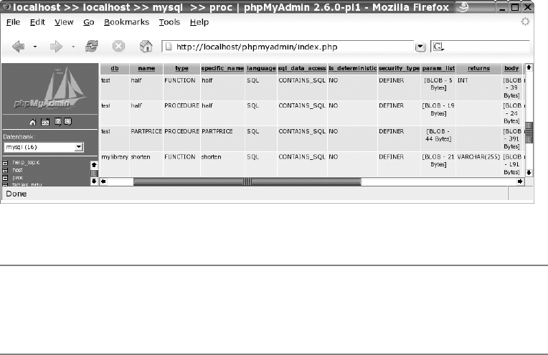Image resolution: width=548 pixels, height=355 pixels.
Task: Click the phpMyAdmin home icon in sidebar
Action: (32, 122)
